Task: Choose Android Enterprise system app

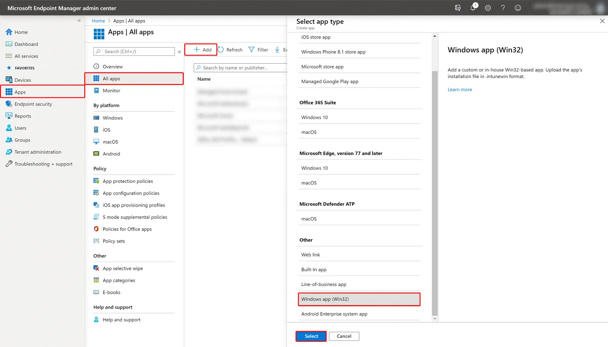Action: pyautogui.click(x=359, y=314)
